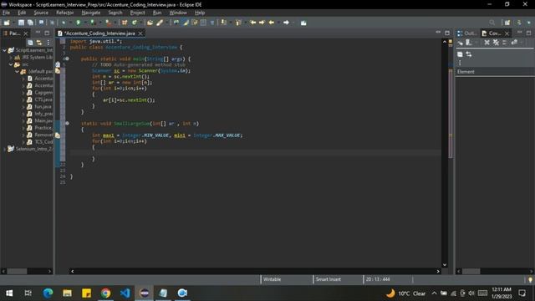Toggle Show Whitespace Characters icon

tap(211, 23)
